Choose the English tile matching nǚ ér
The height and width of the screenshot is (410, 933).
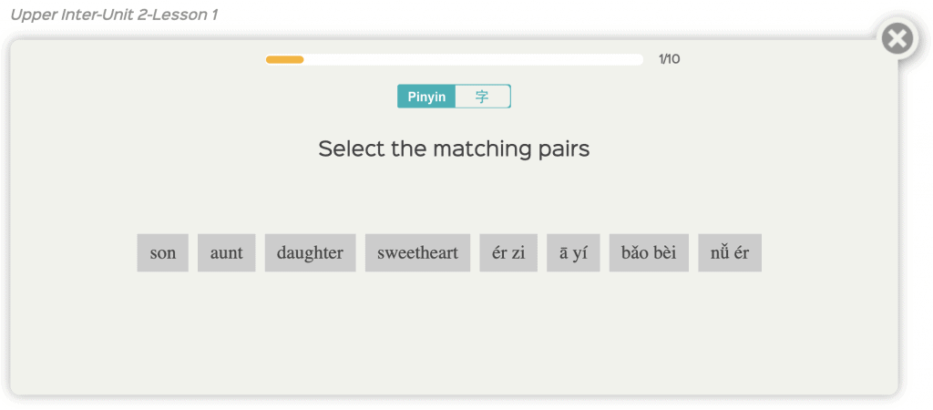pyautogui.click(x=310, y=253)
